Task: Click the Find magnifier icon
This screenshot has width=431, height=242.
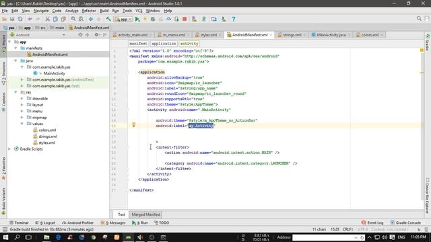Action: [73, 19]
